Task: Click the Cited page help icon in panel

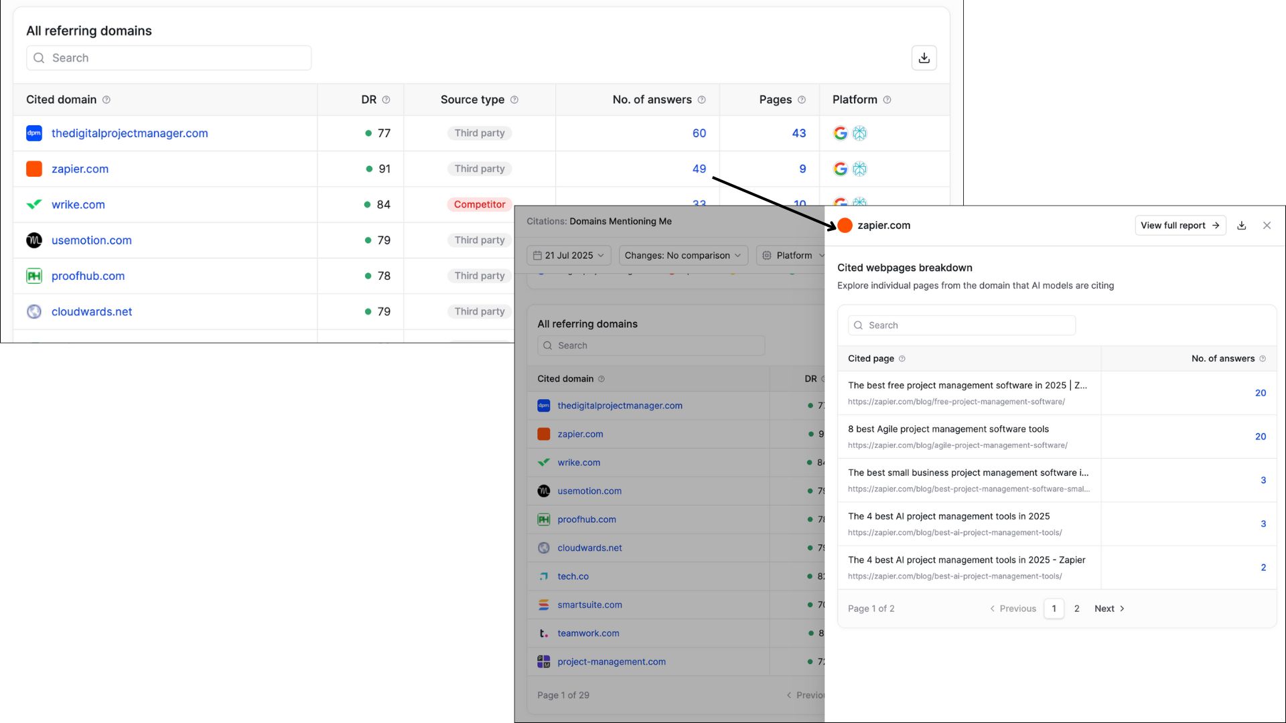Action: pyautogui.click(x=902, y=359)
